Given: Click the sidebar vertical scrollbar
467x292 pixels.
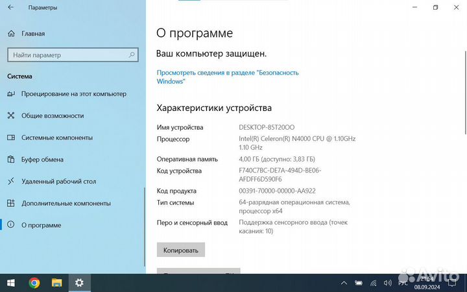Looking at the screenshot, I should point(145,226).
